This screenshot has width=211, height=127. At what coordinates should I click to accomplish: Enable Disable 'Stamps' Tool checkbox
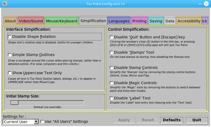112,53
